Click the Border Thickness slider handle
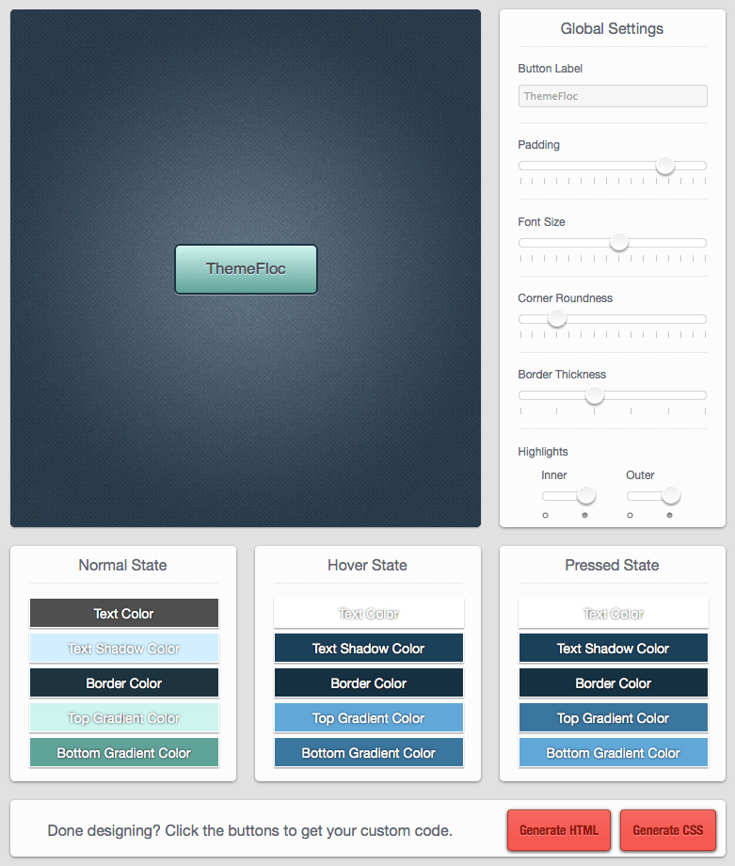The height and width of the screenshot is (866, 735). coord(595,394)
